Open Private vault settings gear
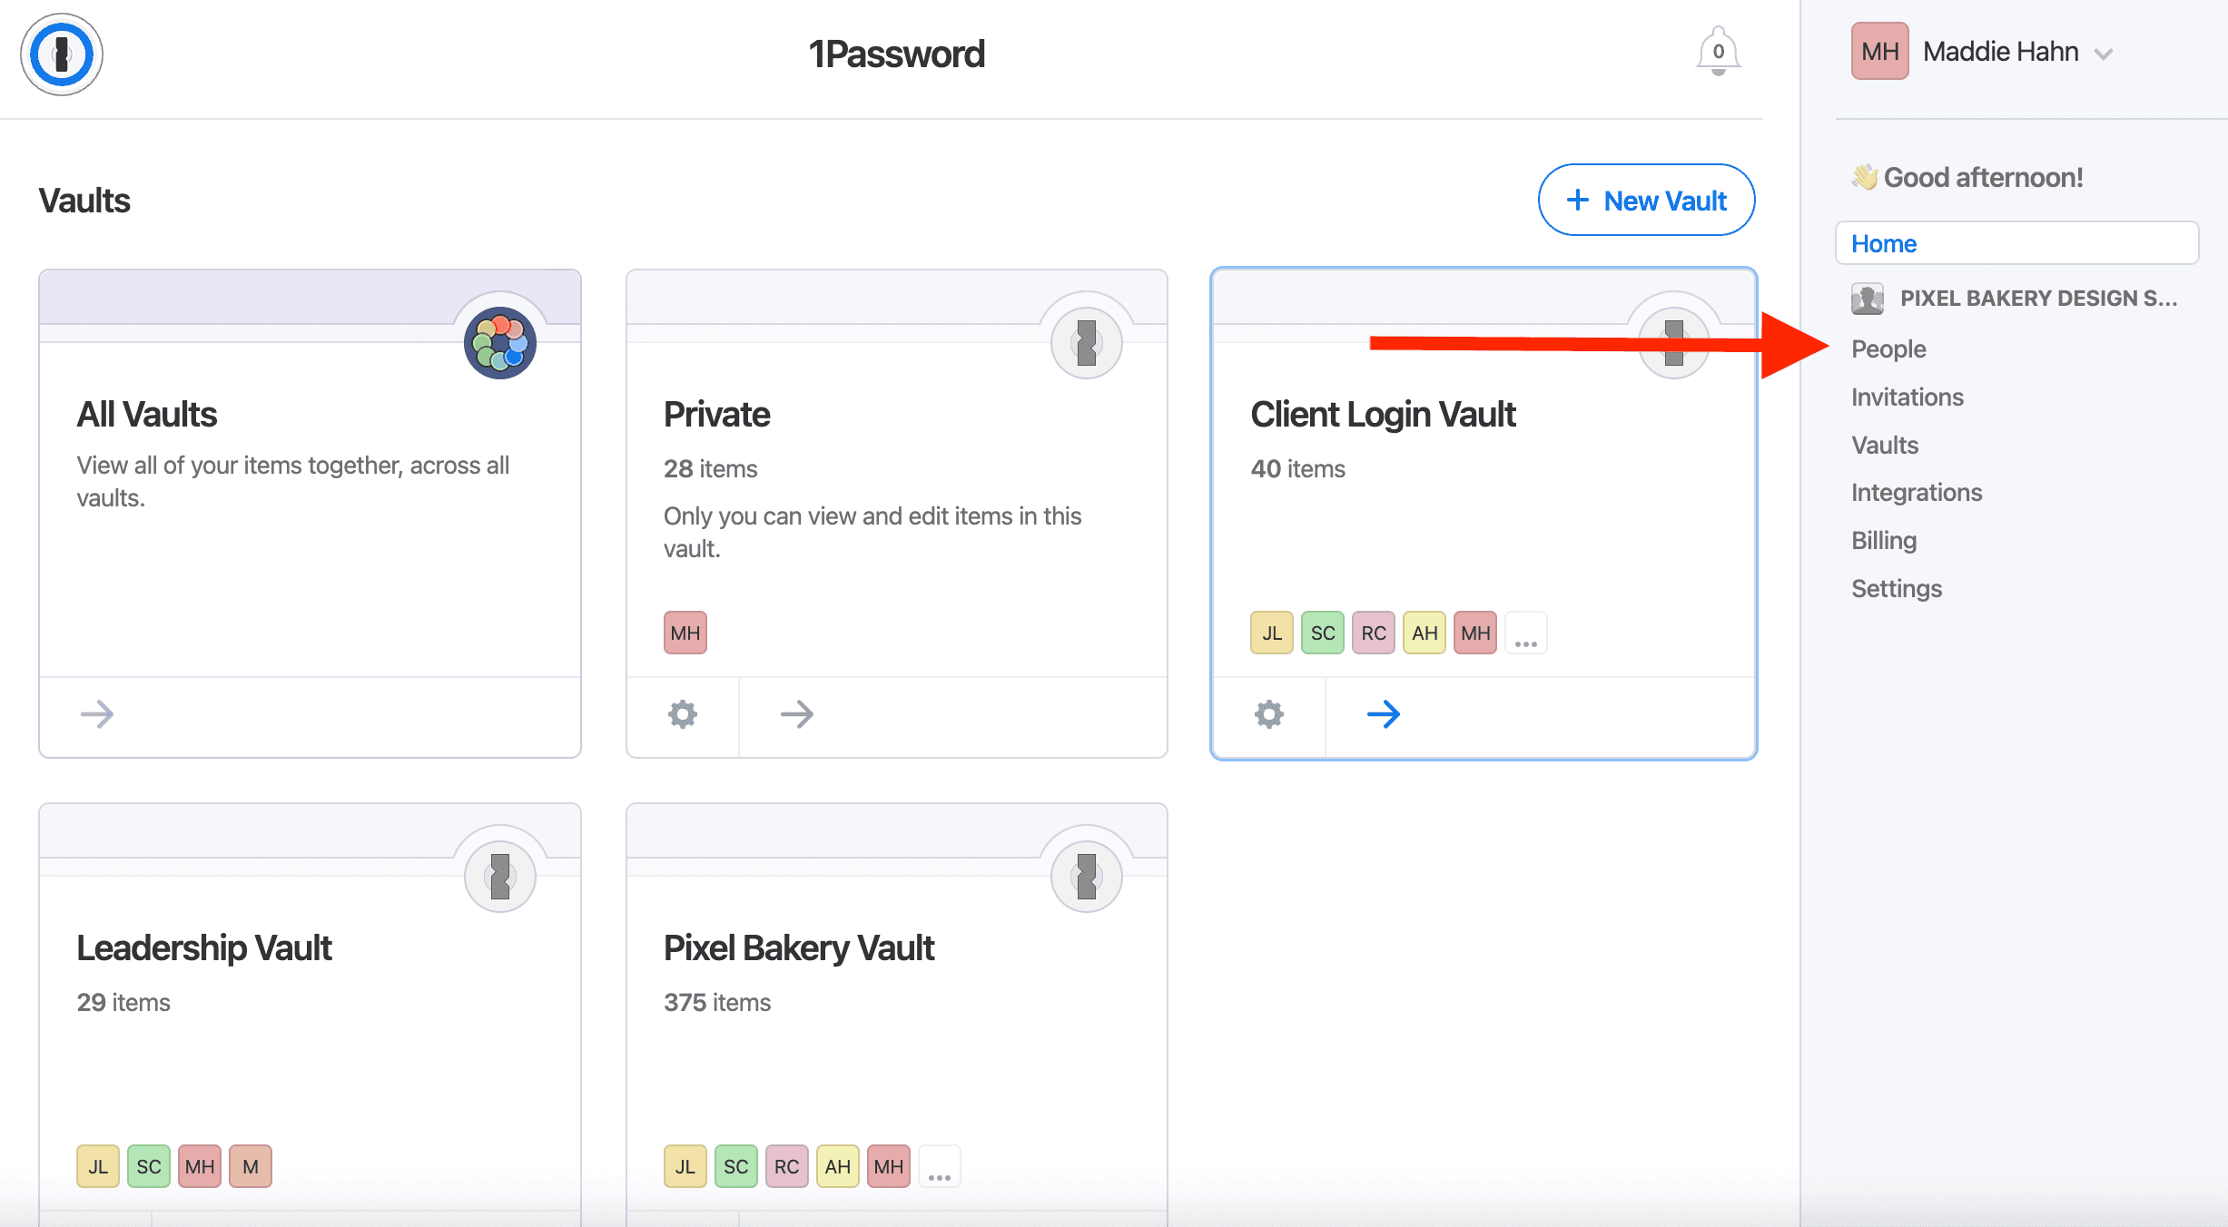This screenshot has height=1227, width=2228. pyautogui.click(x=683, y=714)
